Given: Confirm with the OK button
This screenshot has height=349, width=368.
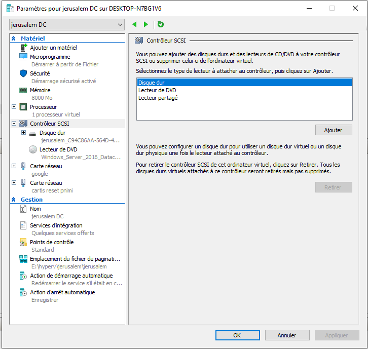Looking at the screenshot, I should tap(238, 335).
